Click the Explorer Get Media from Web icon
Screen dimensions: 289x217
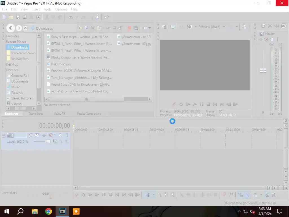point(136,28)
